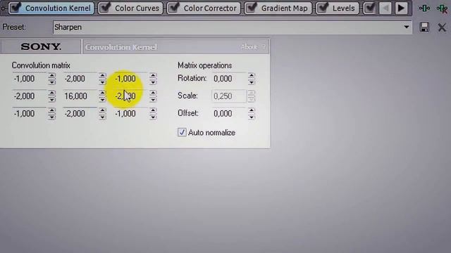The height and width of the screenshot is (253, 451).
Task: Increase the top-middle matrix value
Action: [x=102, y=76]
